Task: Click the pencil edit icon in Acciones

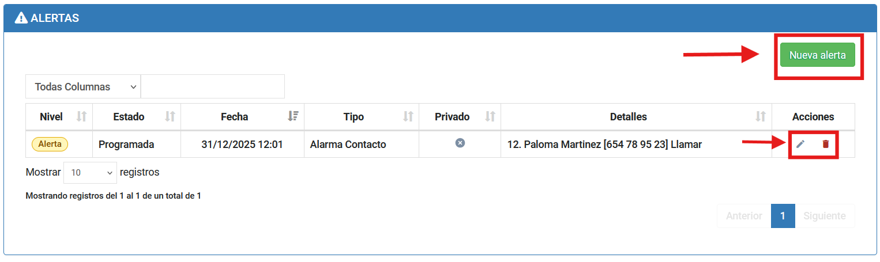Action: (x=800, y=144)
